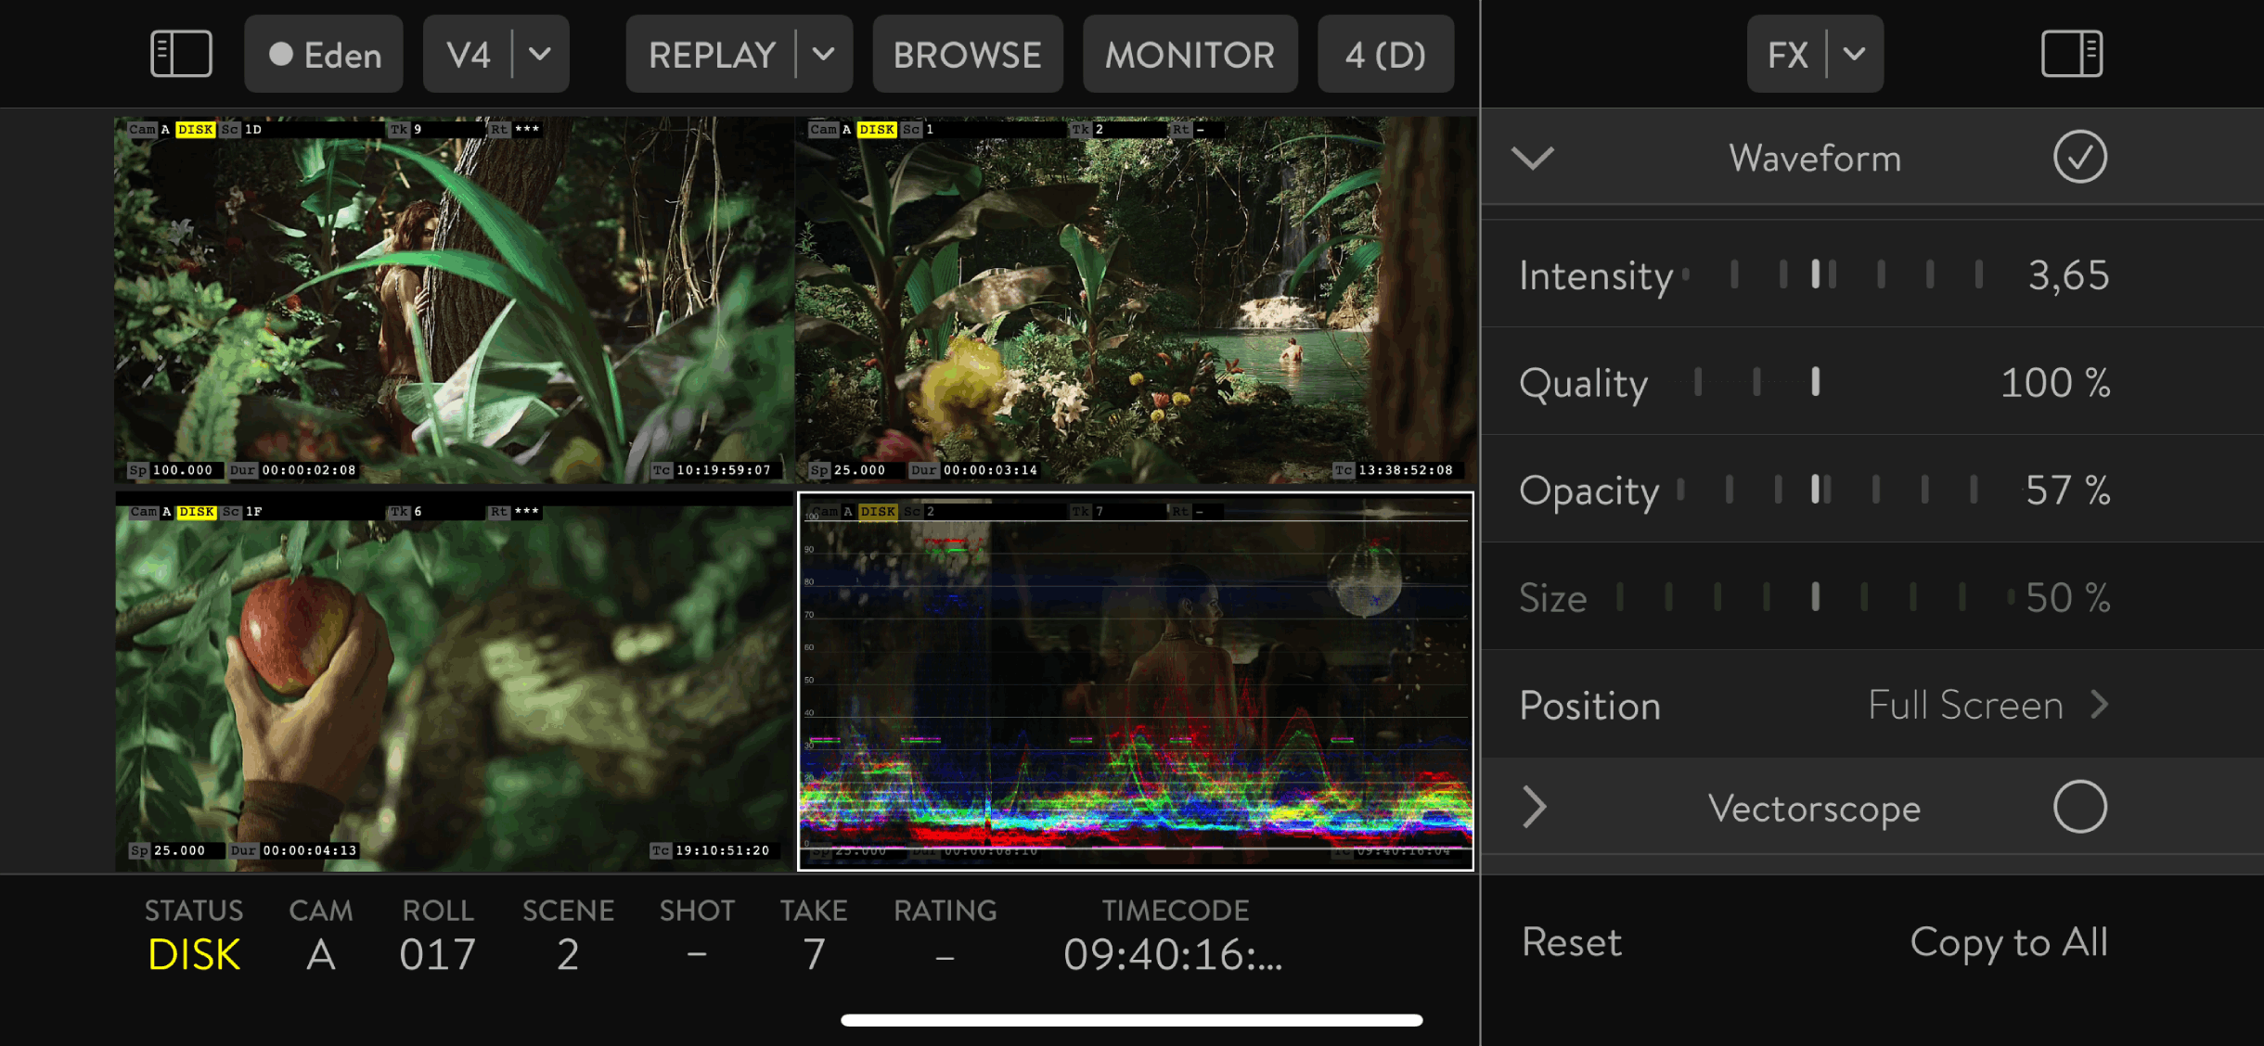This screenshot has width=2264, height=1046.
Task: Toggle the left sidebar panel icon
Action: tap(181, 54)
